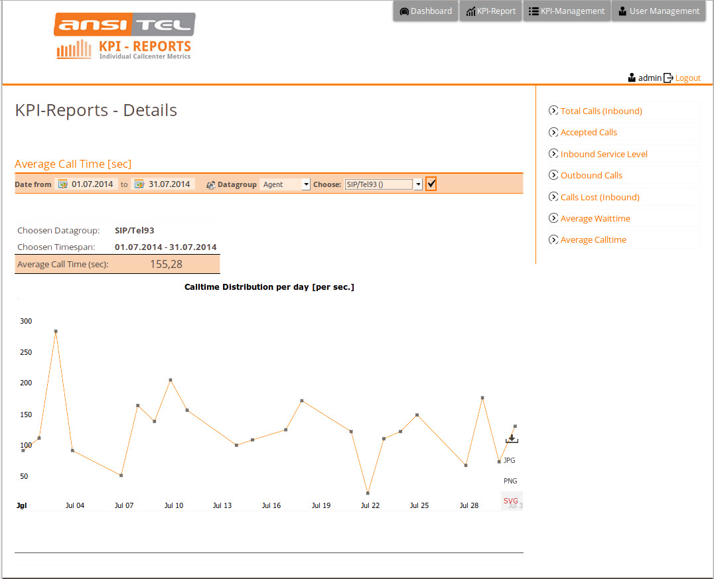Click the chart download icon

[512, 439]
